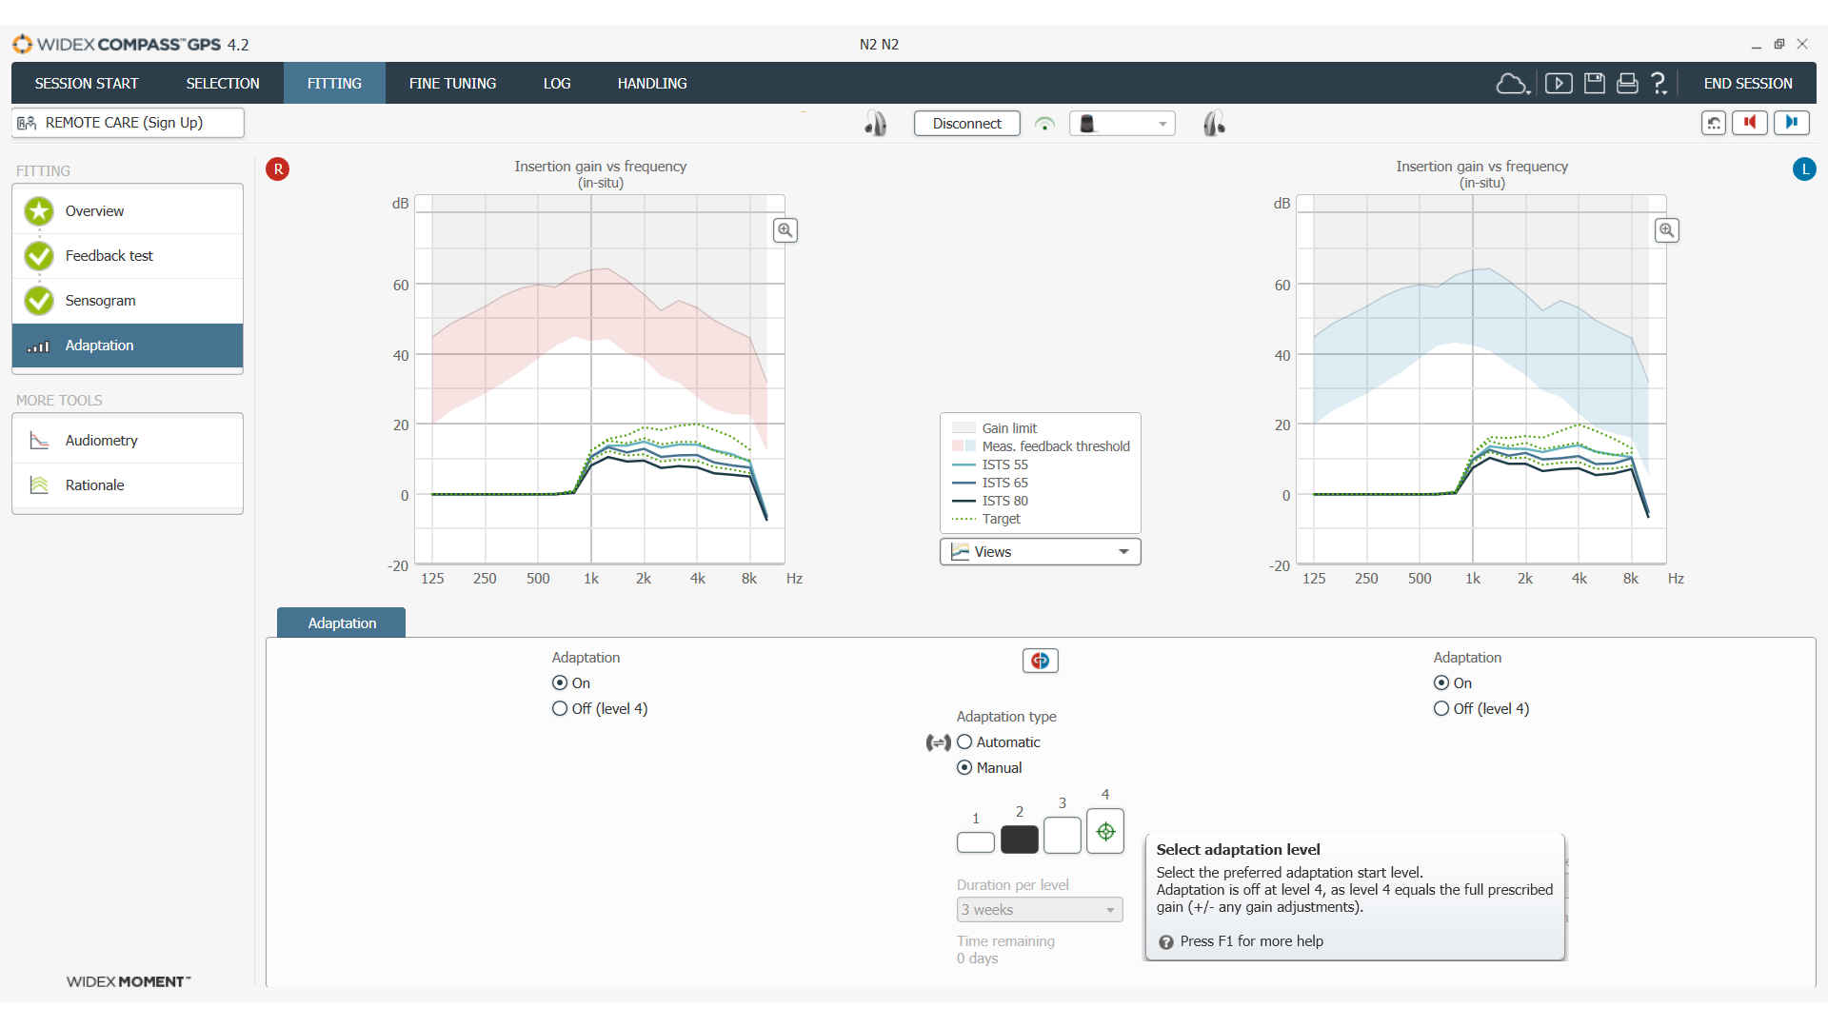Open the Sensogram tool in the Fitting sidebar
The width and height of the screenshot is (1828, 1028).
(x=100, y=300)
